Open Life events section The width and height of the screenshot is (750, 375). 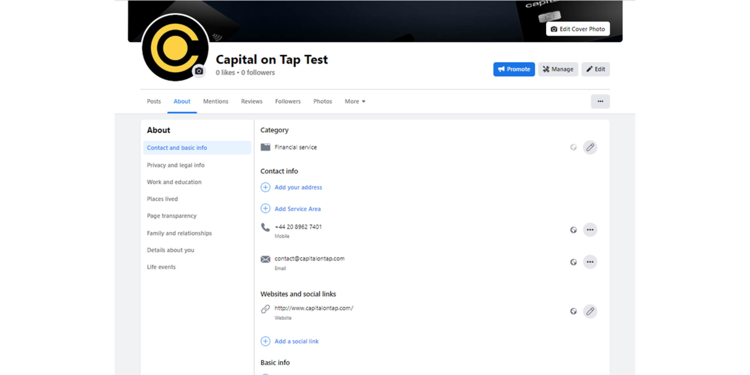coord(161,267)
